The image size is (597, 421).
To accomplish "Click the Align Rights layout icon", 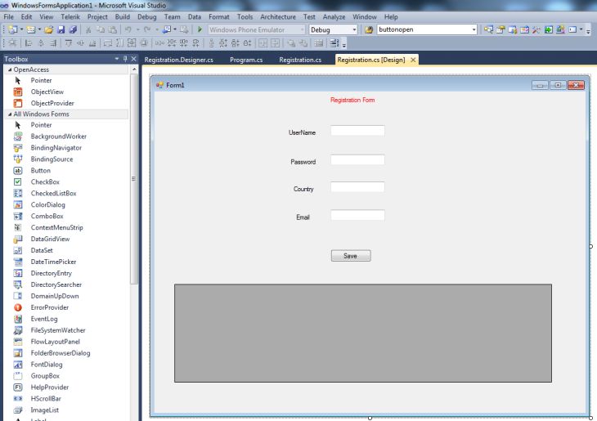I will [x=53, y=43].
